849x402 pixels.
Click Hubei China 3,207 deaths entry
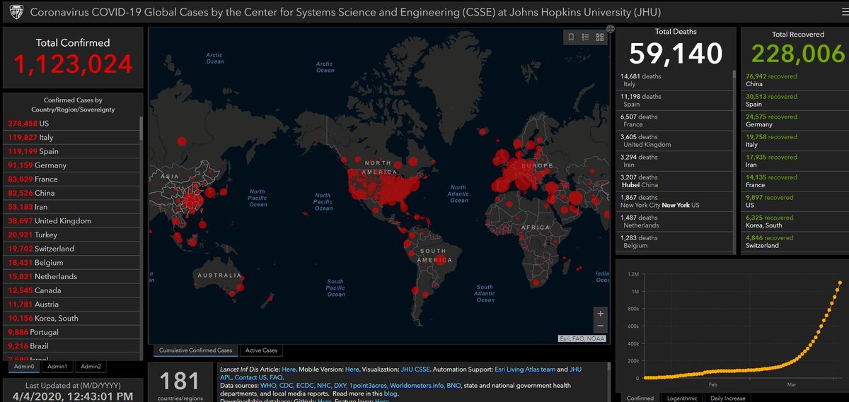(675, 181)
